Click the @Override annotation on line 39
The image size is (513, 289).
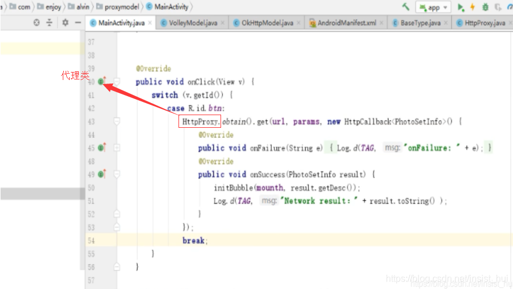click(x=154, y=69)
